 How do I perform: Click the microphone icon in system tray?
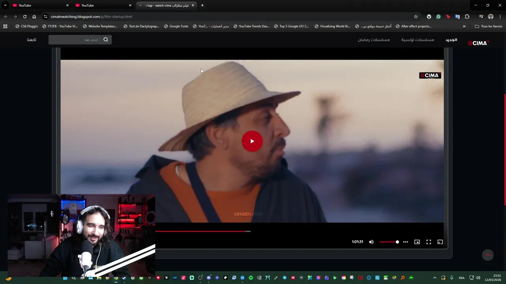(x=451, y=278)
